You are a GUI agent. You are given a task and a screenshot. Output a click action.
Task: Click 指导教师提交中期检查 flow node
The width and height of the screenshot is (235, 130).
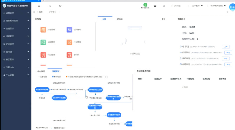95,107
